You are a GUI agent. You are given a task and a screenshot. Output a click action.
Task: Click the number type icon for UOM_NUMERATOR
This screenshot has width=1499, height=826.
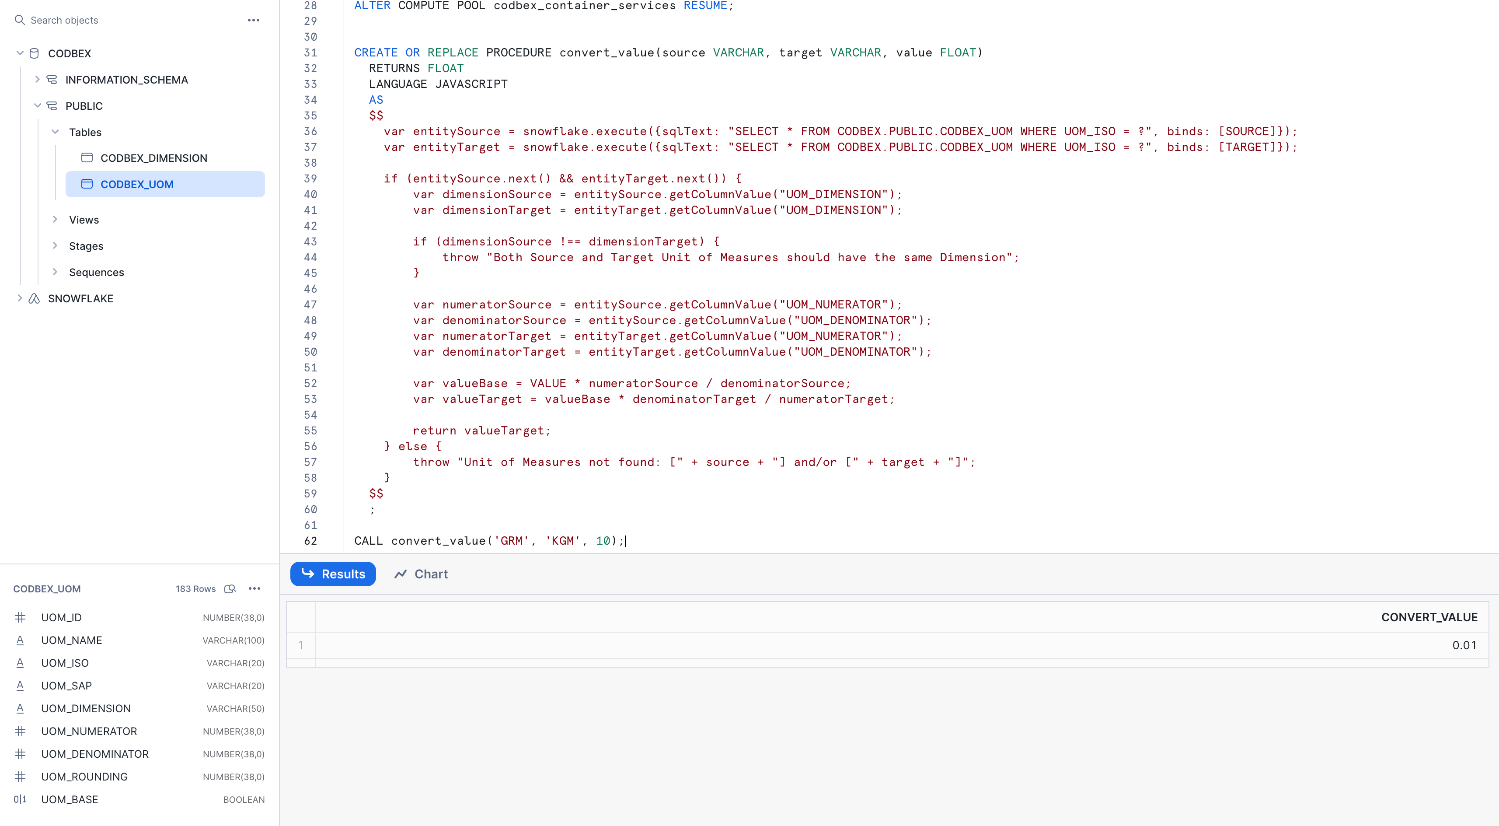tap(20, 731)
